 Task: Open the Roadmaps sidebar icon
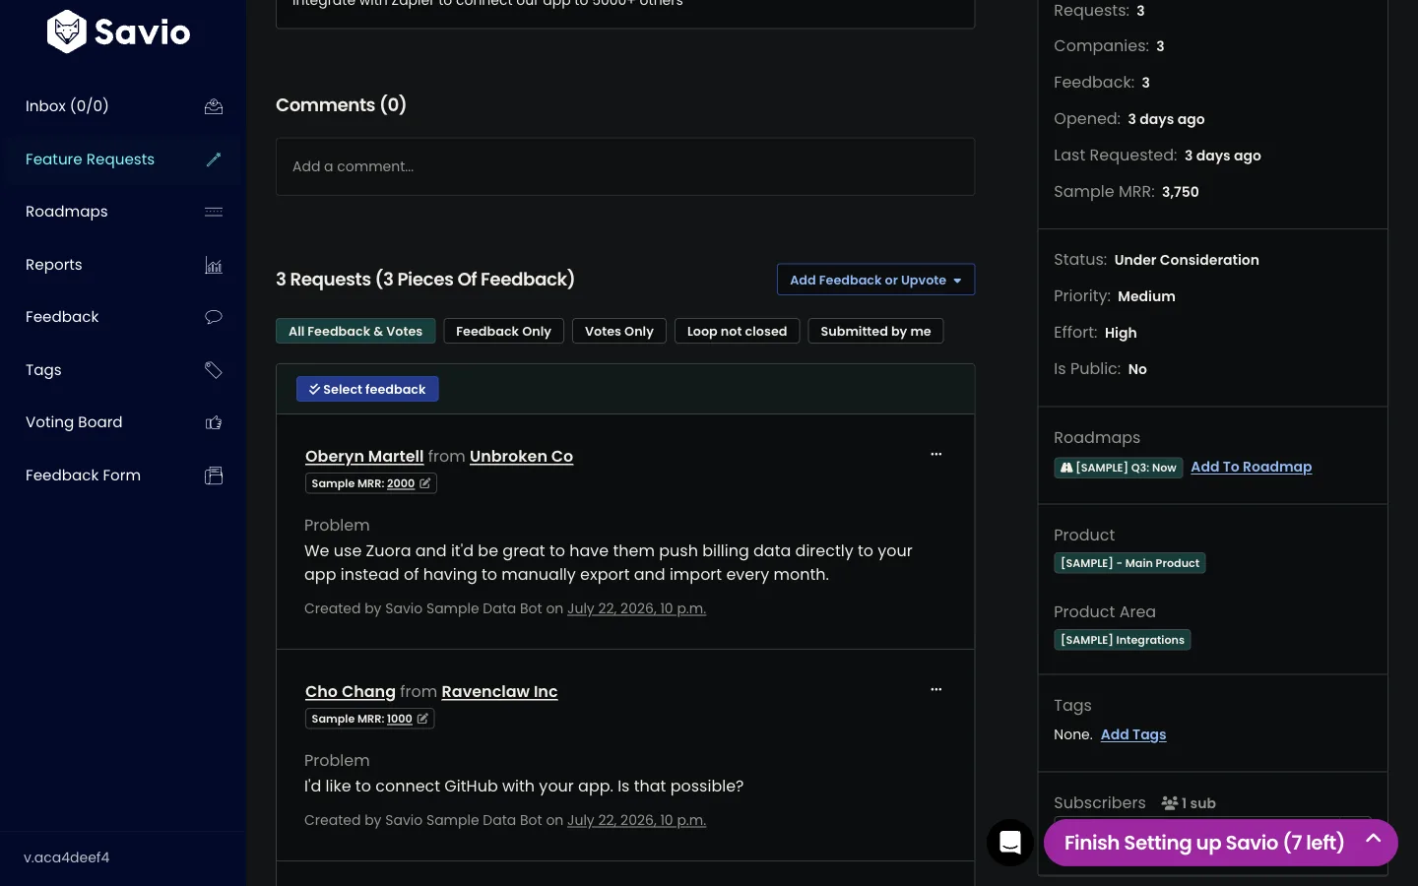(214, 212)
